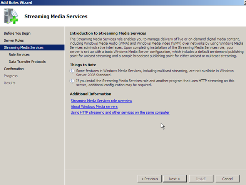This screenshot has width=246, height=185.
Task: Select Streaming Media Services sidebar step
Action: (x=32, y=47)
